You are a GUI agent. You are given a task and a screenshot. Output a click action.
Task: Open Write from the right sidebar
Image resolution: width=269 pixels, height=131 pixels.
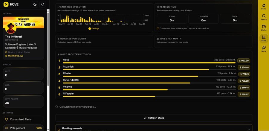264,49
